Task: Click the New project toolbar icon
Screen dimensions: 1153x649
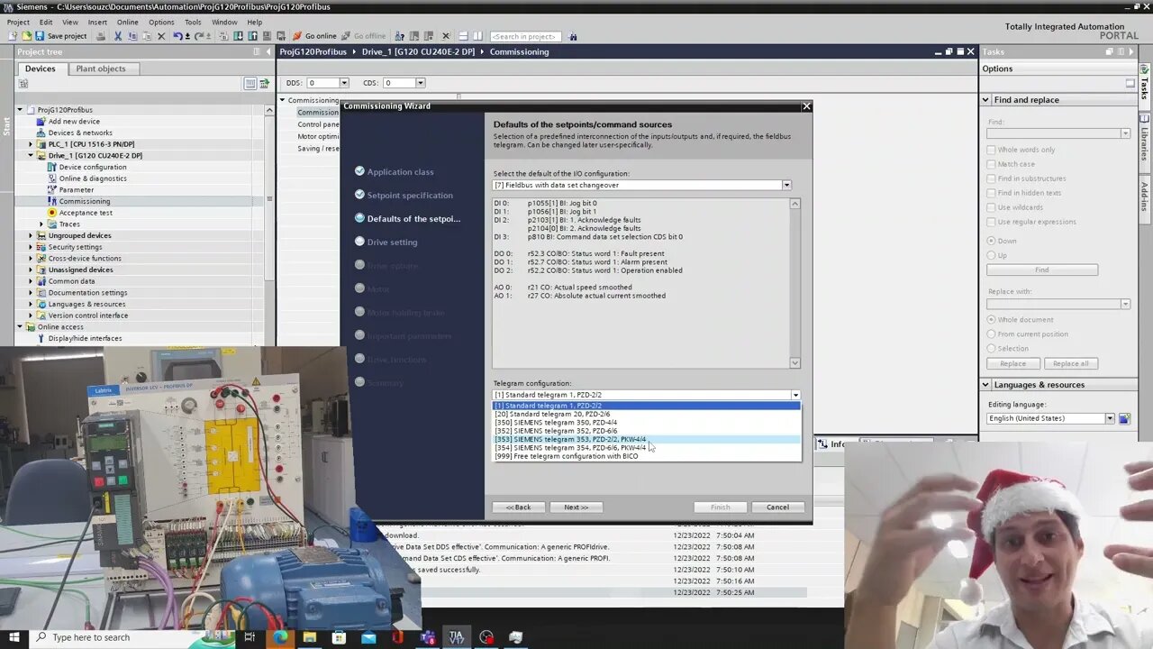Action: tap(13, 36)
